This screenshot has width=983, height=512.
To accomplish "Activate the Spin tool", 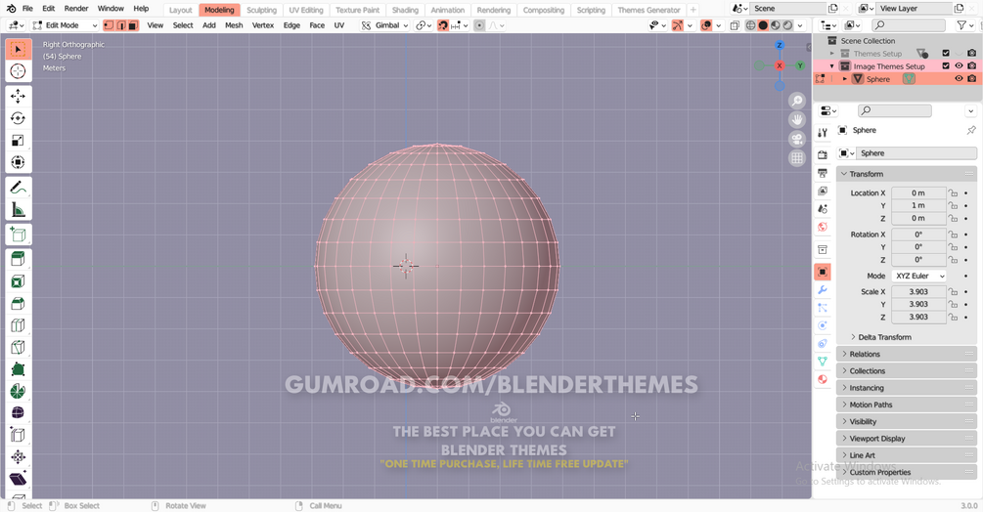I will tap(19, 391).
